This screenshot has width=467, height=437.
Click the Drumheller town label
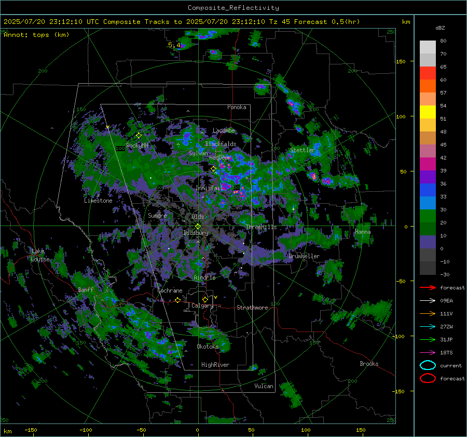point(304,256)
